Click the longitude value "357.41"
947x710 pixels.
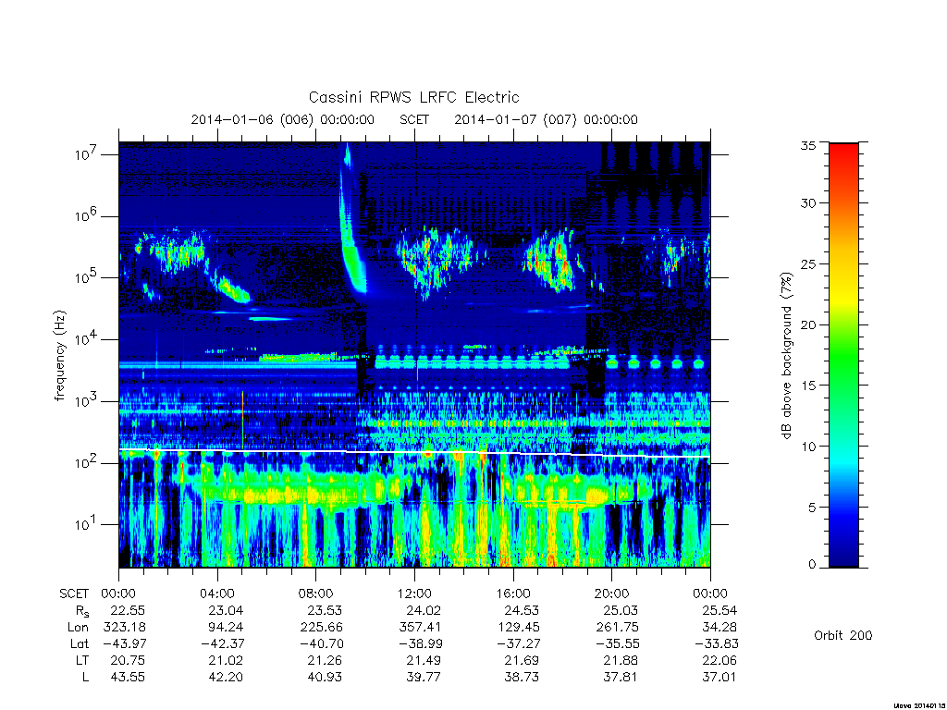tap(421, 628)
